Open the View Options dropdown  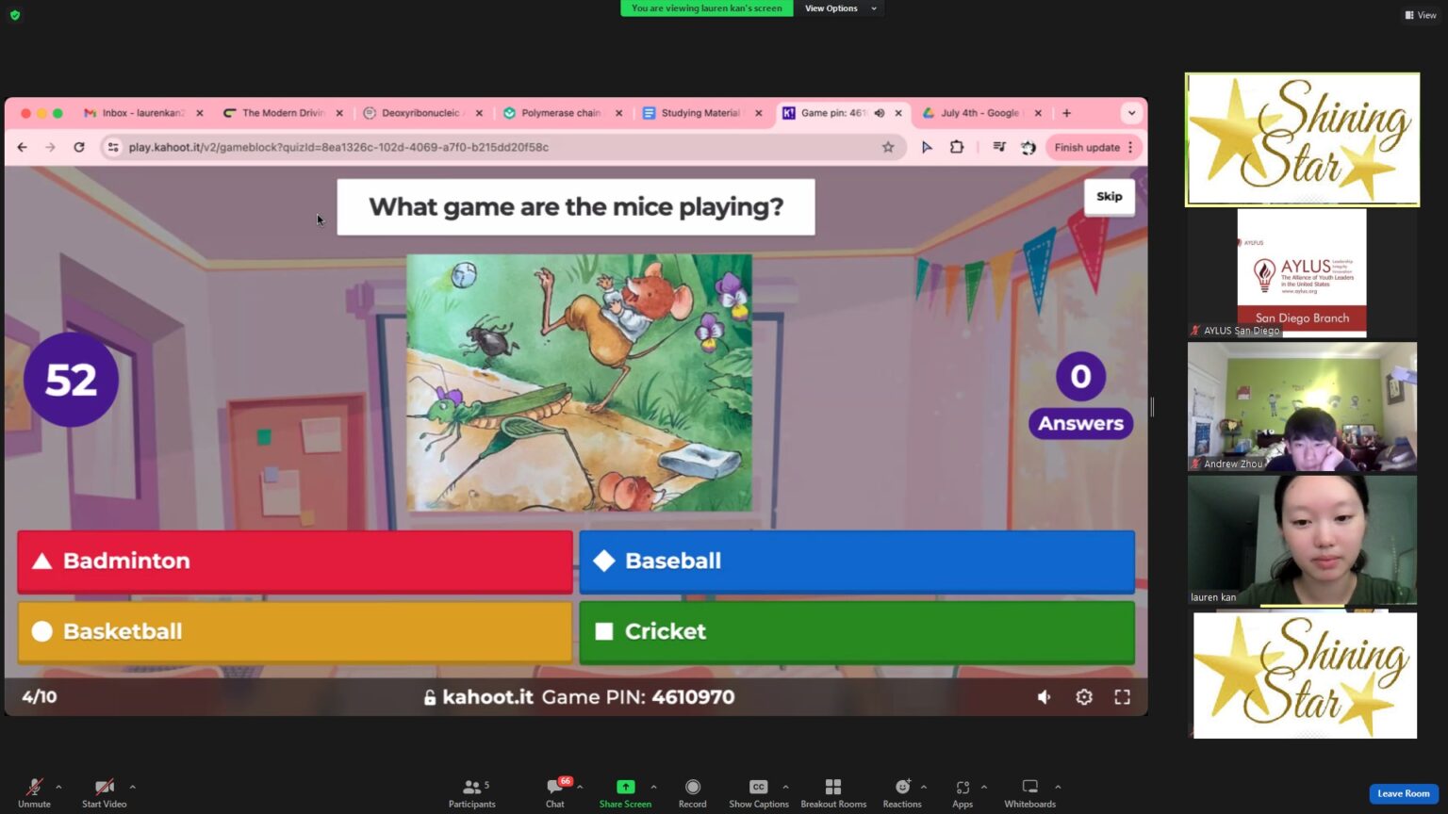(x=840, y=8)
